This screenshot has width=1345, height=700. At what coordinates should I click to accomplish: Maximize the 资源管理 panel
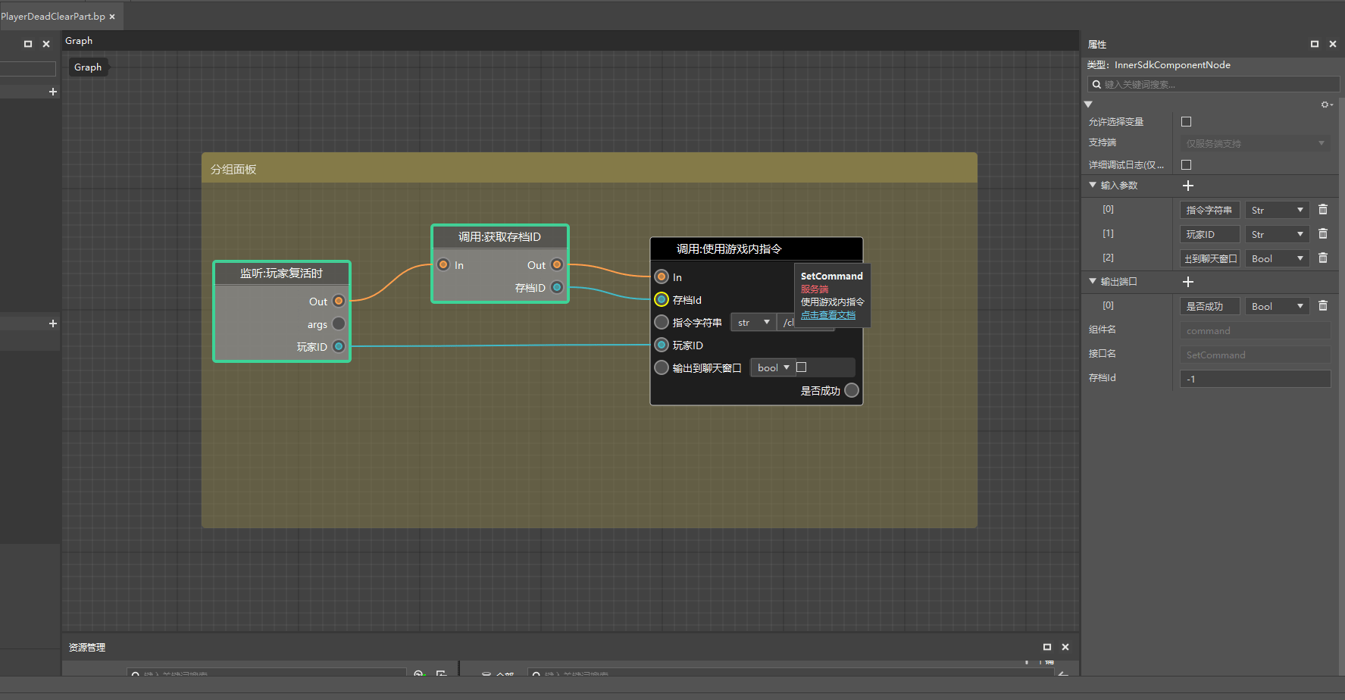(1047, 647)
